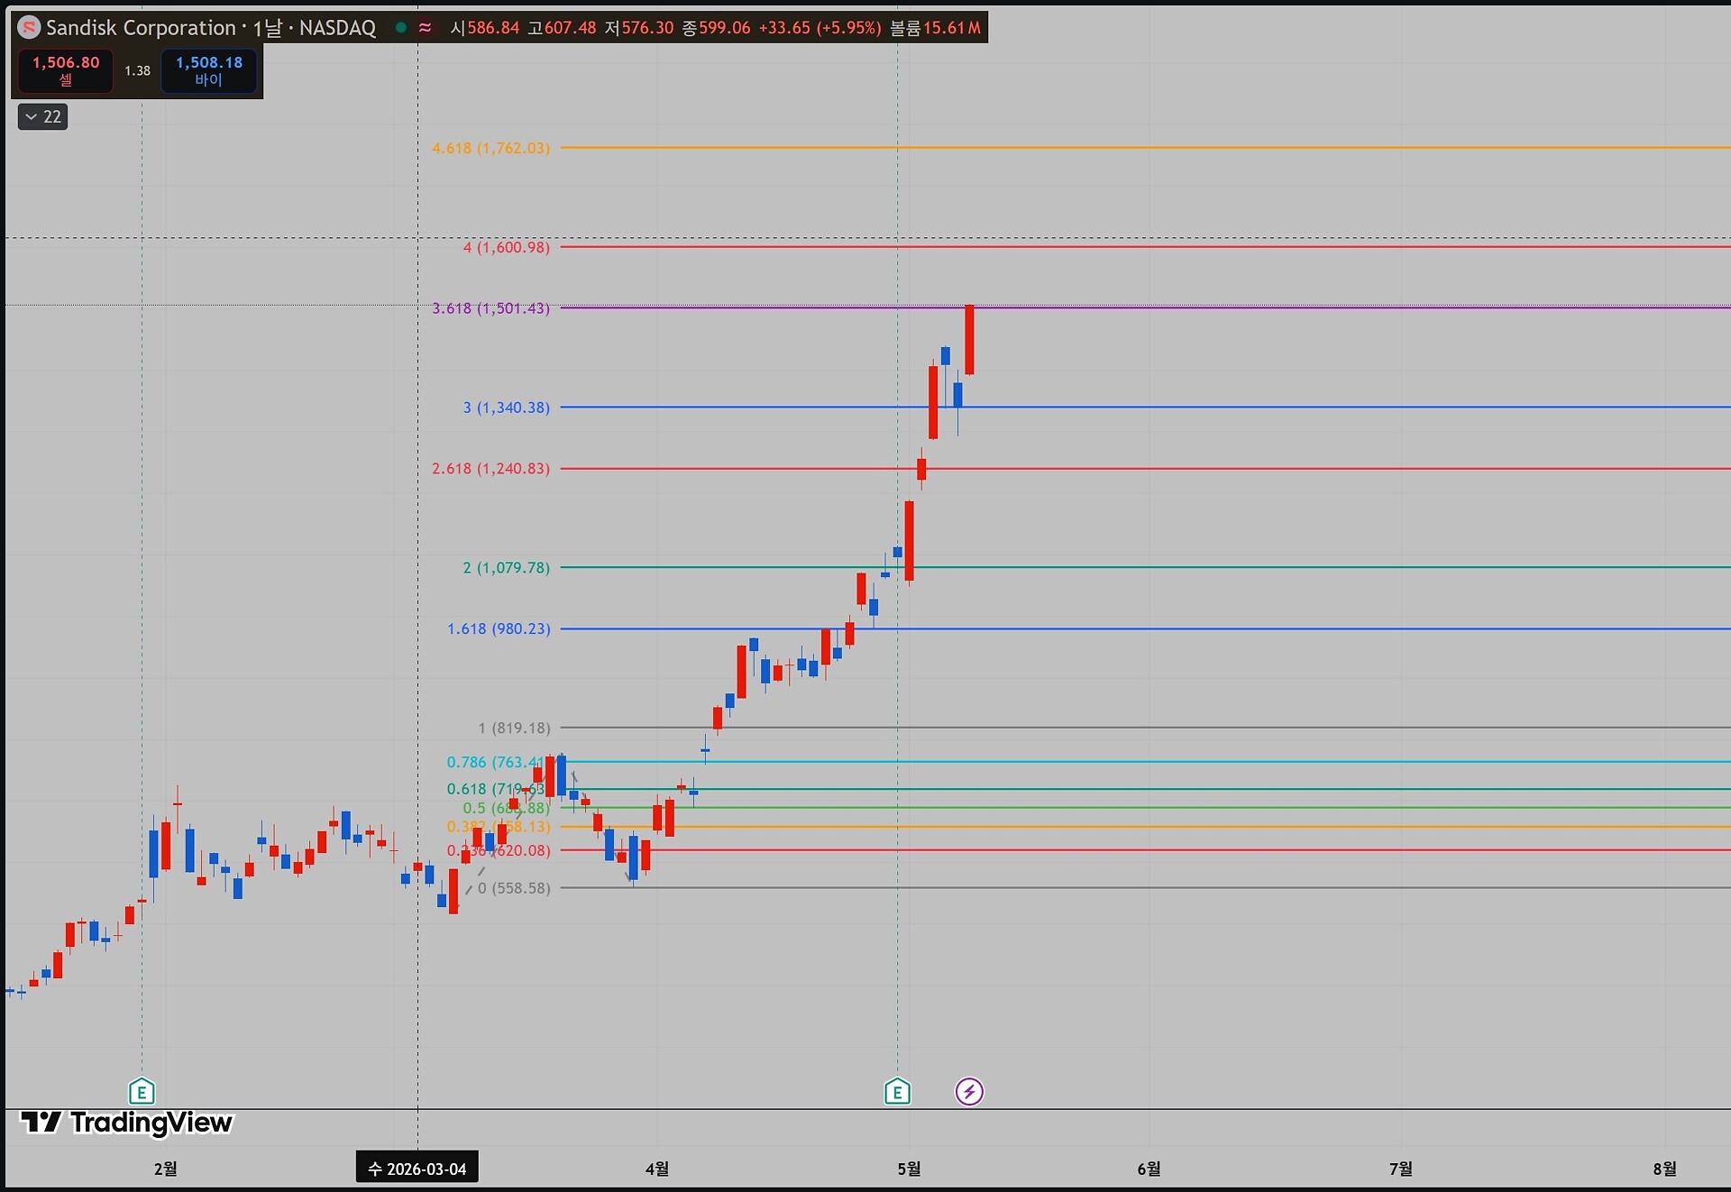Collapse the indicator legend showing 22
1731x1192 pixels.
[x=42, y=117]
